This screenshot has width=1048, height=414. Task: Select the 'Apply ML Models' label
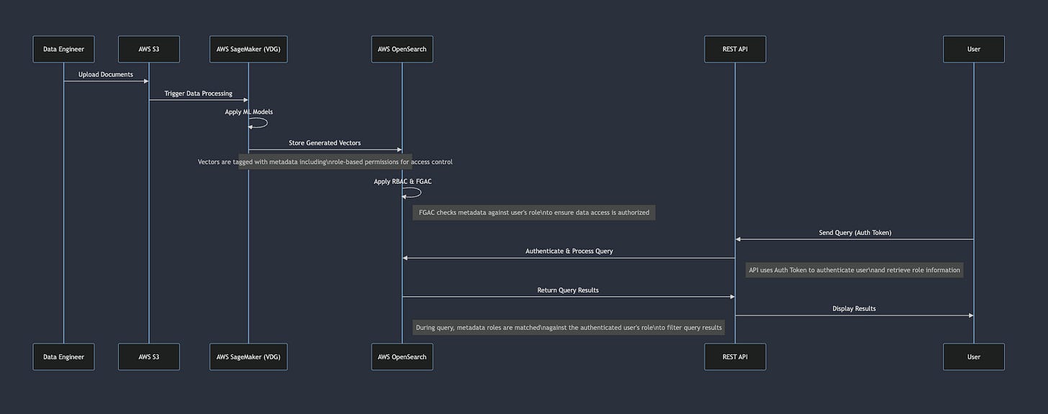pos(249,112)
